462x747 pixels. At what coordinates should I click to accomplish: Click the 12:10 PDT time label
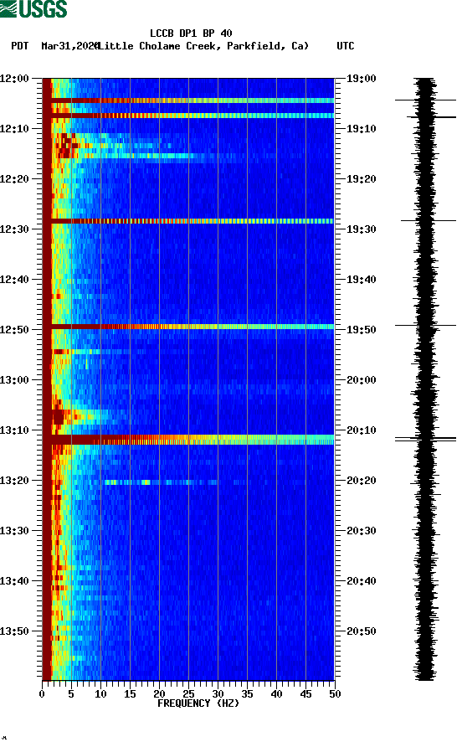pos(14,129)
